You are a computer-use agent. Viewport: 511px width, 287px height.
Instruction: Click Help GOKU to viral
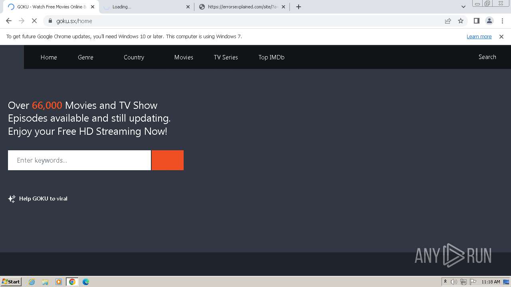[43, 199]
